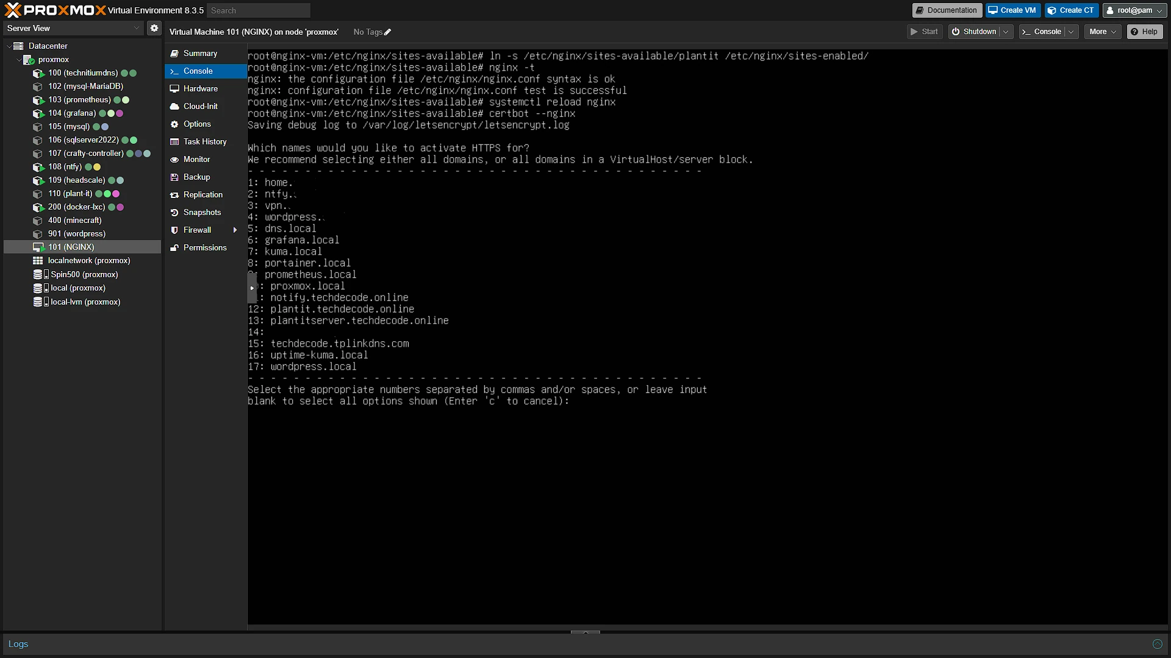1171x658 pixels.
Task: Click the Proxmox logo
Action: 55,10
